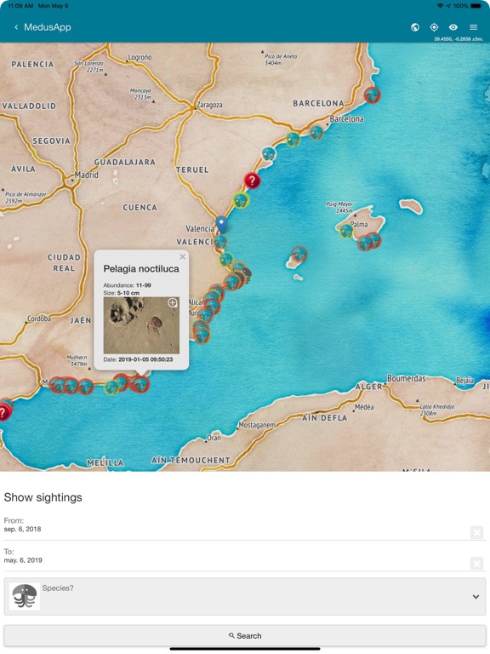Open red question mark marker near Teruel coast
The width and height of the screenshot is (490, 654).
(x=252, y=181)
